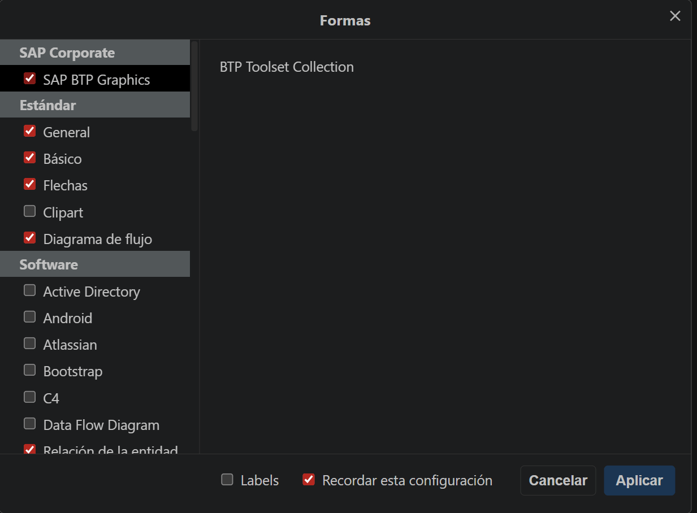Enable Data Flow Diagram shapes

click(x=30, y=424)
